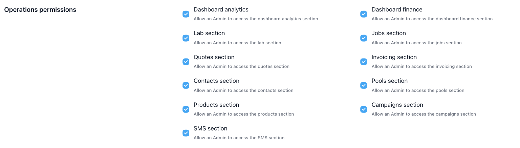Click the pools section access description
Viewport: 520px width, 148px height.
[418, 90]
